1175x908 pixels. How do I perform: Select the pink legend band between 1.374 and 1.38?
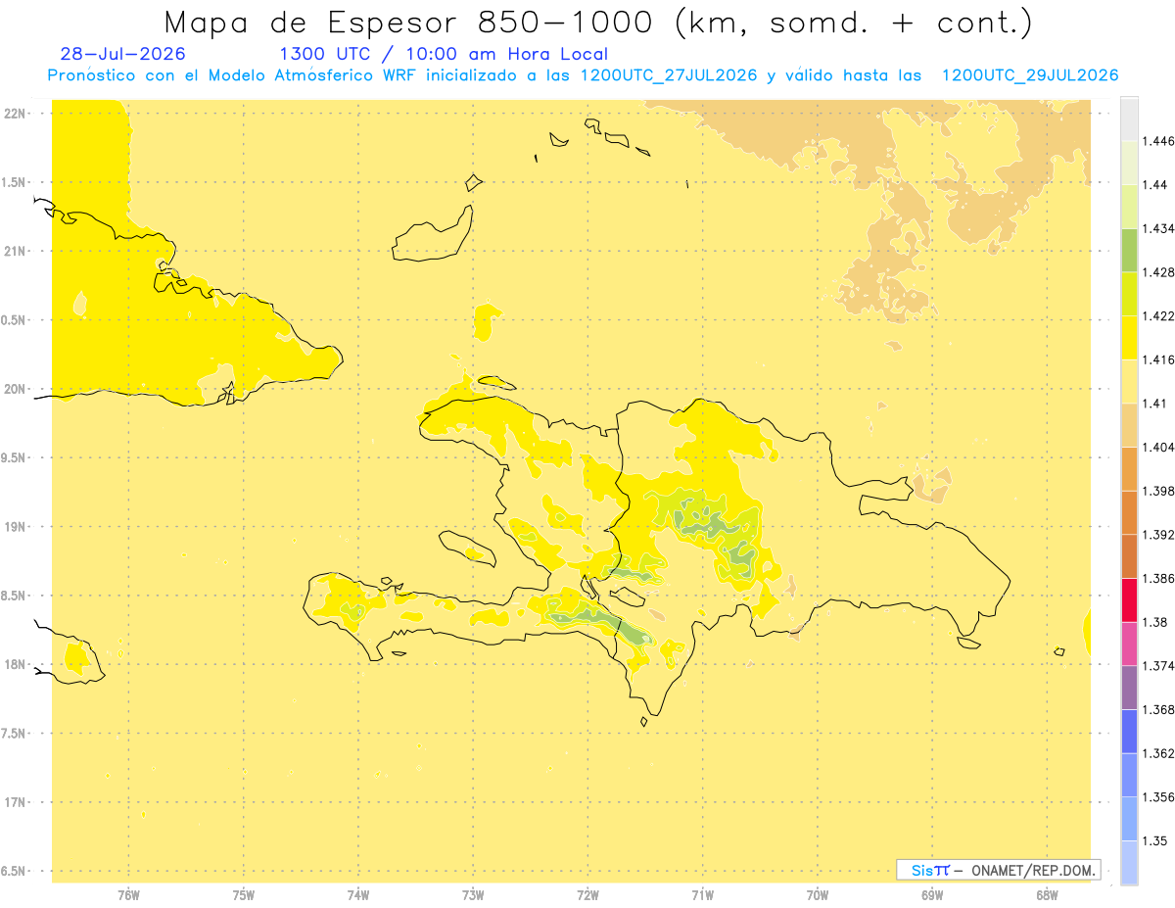tap(1129, 644)
